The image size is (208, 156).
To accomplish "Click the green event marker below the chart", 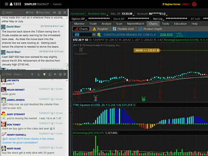I will pyautogui.click(x=143, y=99).
